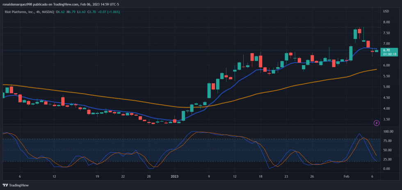Select the 2023 label on time axis
Screen dimensions: 402x190
tap(175, 177)
